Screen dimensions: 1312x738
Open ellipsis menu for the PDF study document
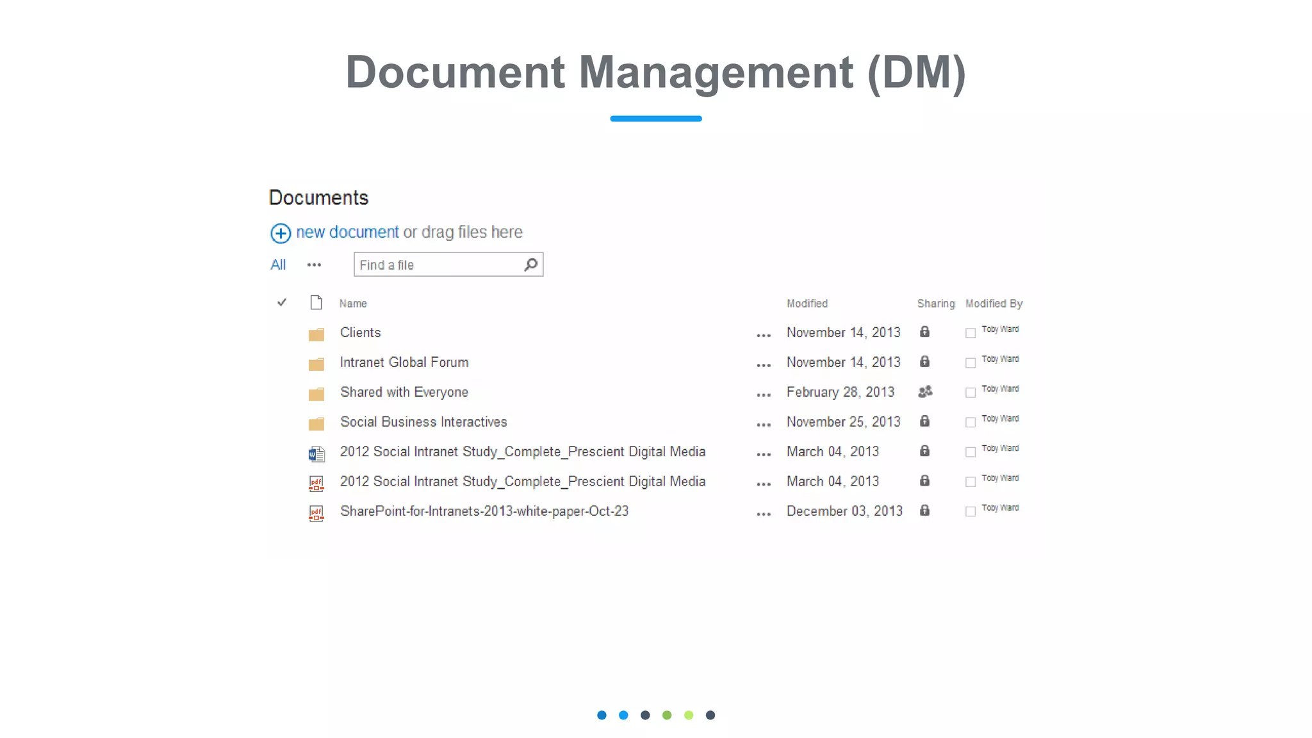click(x=764, y=484)
